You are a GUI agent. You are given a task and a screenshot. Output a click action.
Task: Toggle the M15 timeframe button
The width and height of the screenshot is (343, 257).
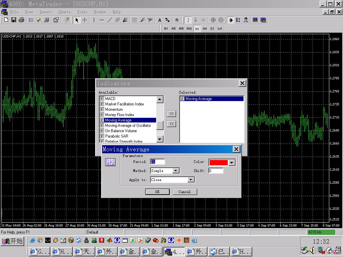[181, 29]
